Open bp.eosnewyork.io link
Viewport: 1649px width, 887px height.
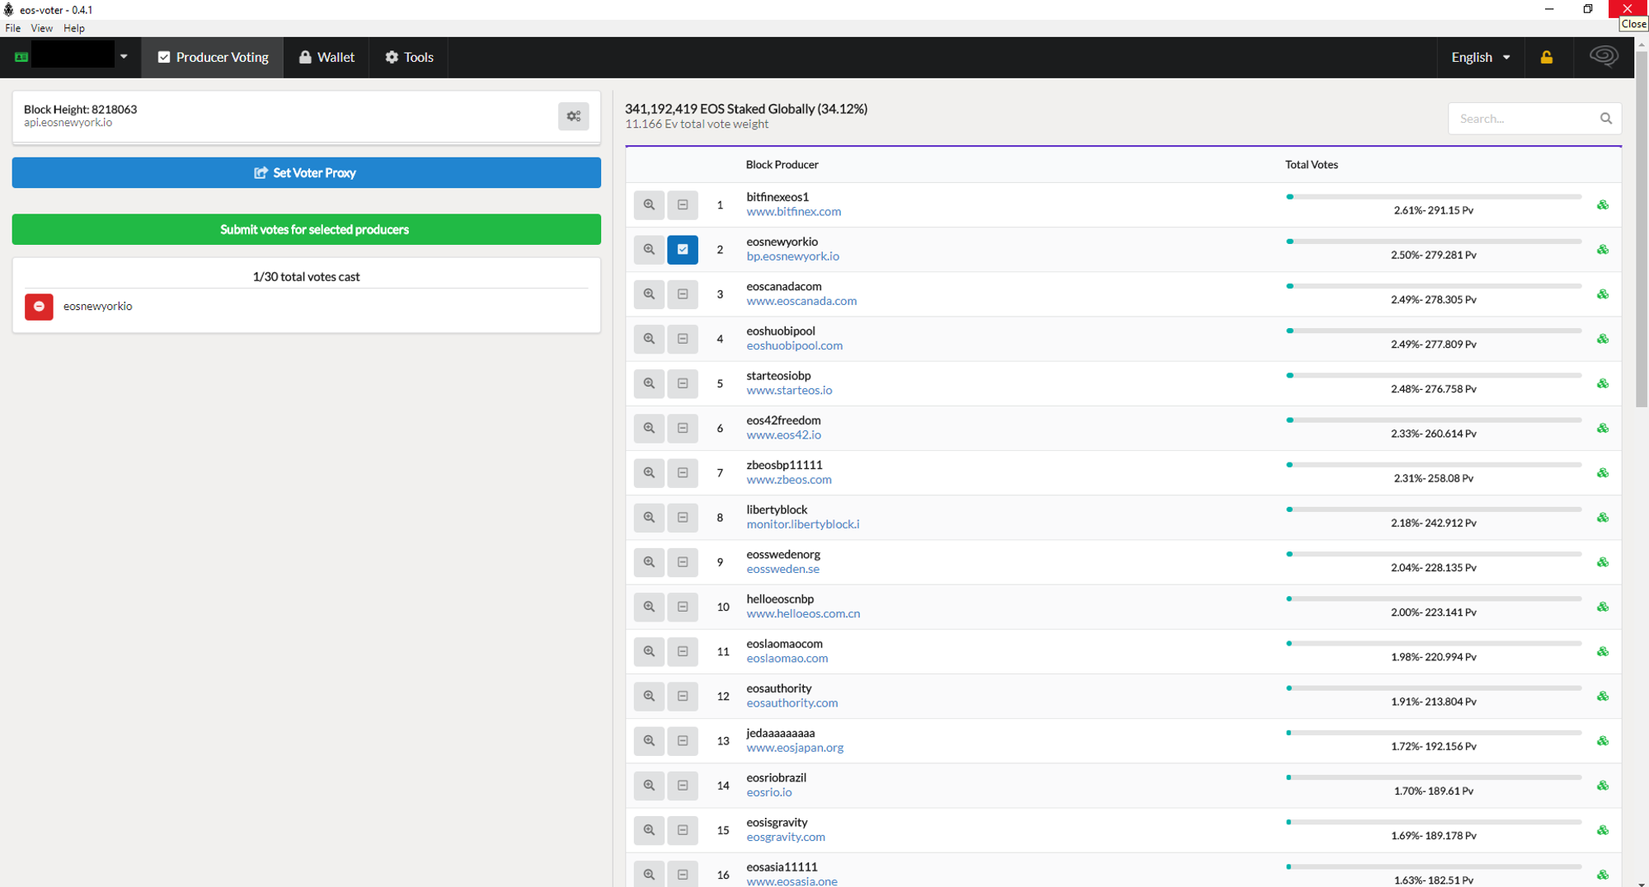[792, 256]
